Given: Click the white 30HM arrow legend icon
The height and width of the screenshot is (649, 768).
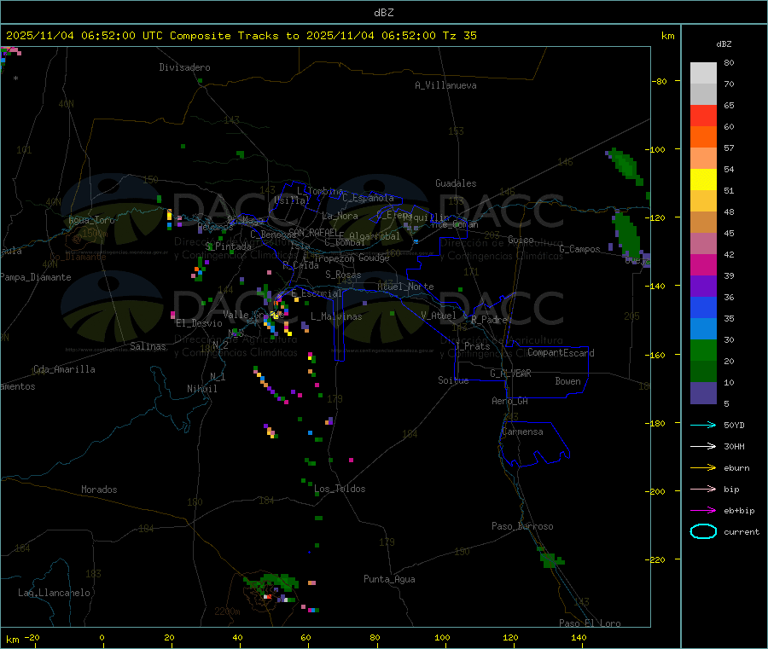Looking at the screenshot, I should coord(703,446).
